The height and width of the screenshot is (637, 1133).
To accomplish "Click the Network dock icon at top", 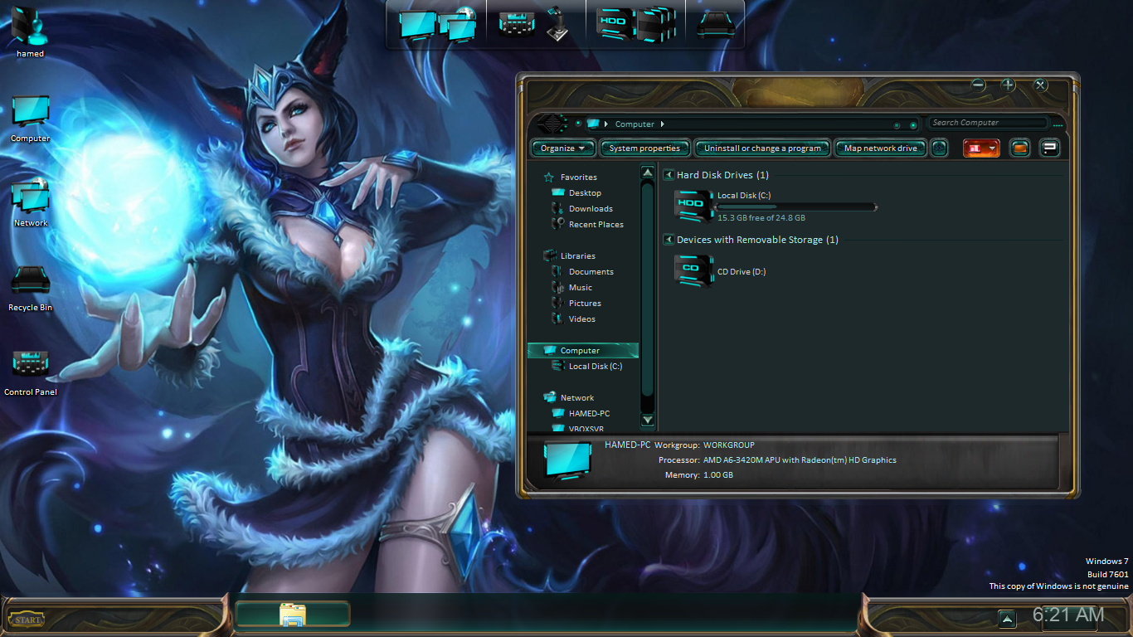I will [458, 23].
